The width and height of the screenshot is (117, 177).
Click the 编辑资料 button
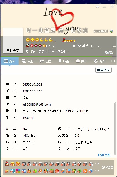[103, 70]
